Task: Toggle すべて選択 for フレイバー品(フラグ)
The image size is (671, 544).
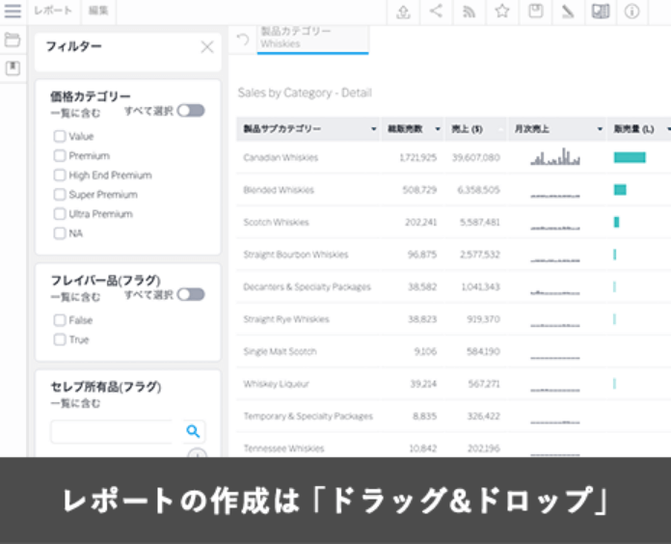Action: point(191,294)
